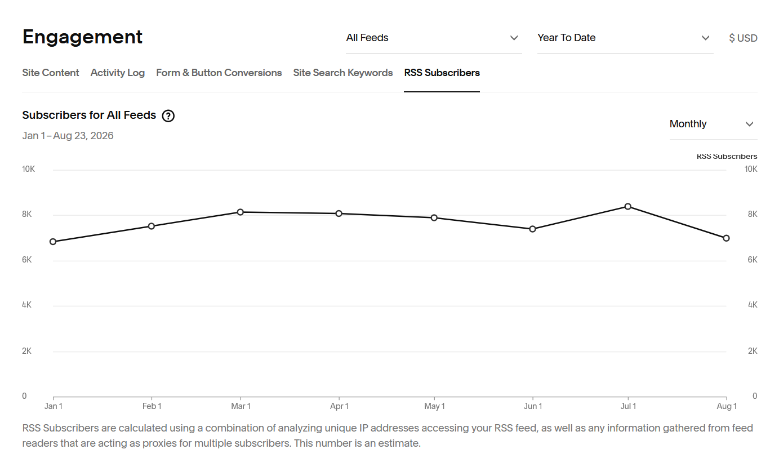Select the Apr 1 data point
This screenshot has width=779, height=467.
[x=339, y=214]
